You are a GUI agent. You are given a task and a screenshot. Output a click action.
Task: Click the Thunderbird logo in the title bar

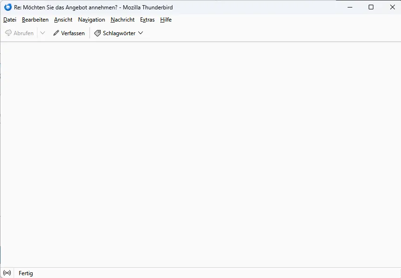click(8, 7)
